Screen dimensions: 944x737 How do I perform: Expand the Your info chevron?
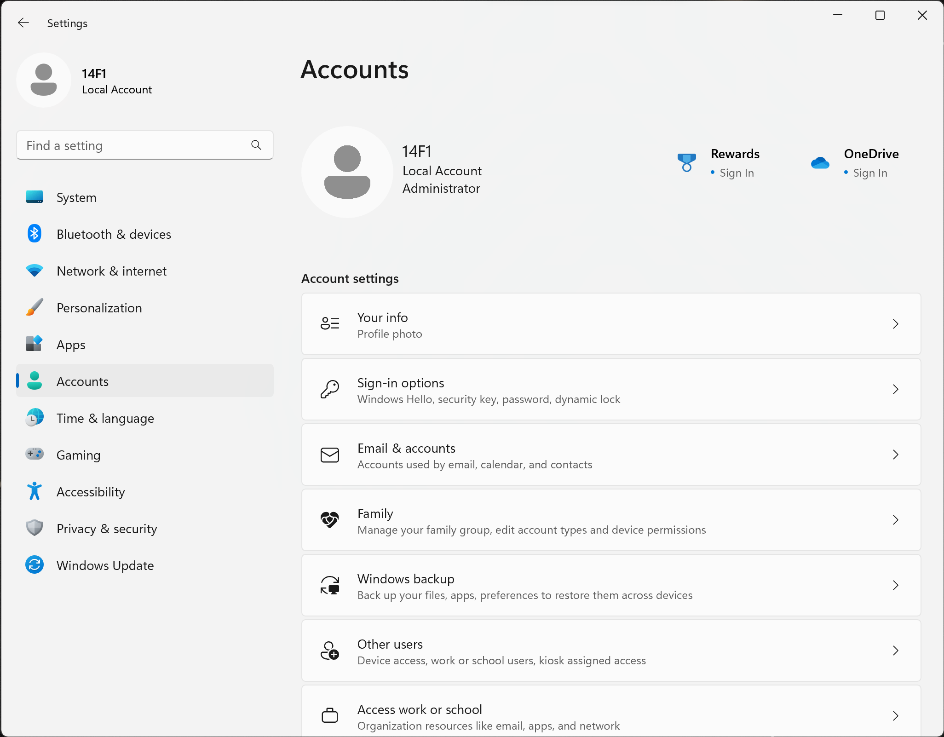point(895,324)
